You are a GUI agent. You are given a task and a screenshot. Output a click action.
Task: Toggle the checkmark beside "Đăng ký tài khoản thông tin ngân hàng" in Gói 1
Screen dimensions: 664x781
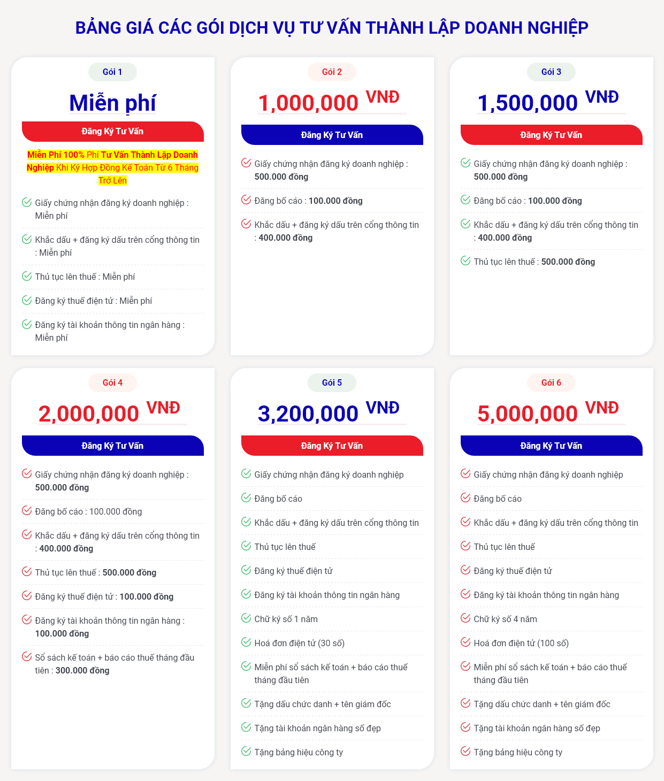[26, 324]
